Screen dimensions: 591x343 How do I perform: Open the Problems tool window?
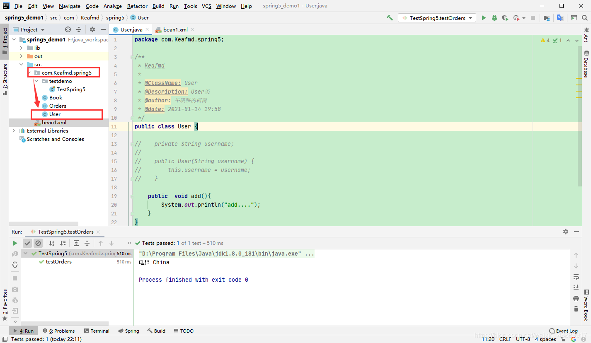pyautogui.click(x=58, y=331)
